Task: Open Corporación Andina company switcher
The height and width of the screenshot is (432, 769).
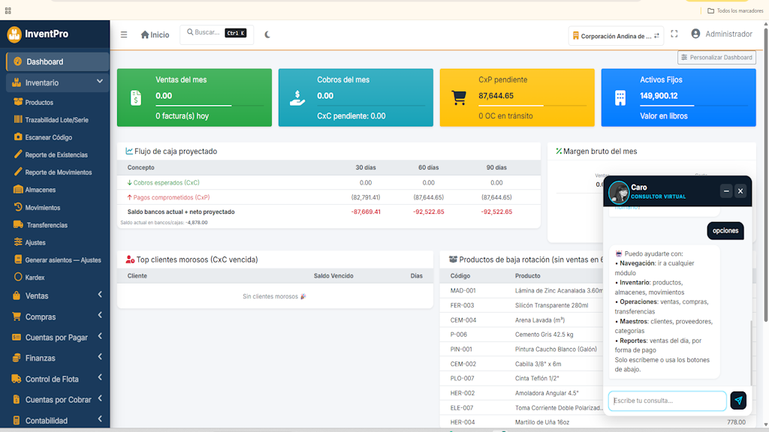Action: (616, 36)
